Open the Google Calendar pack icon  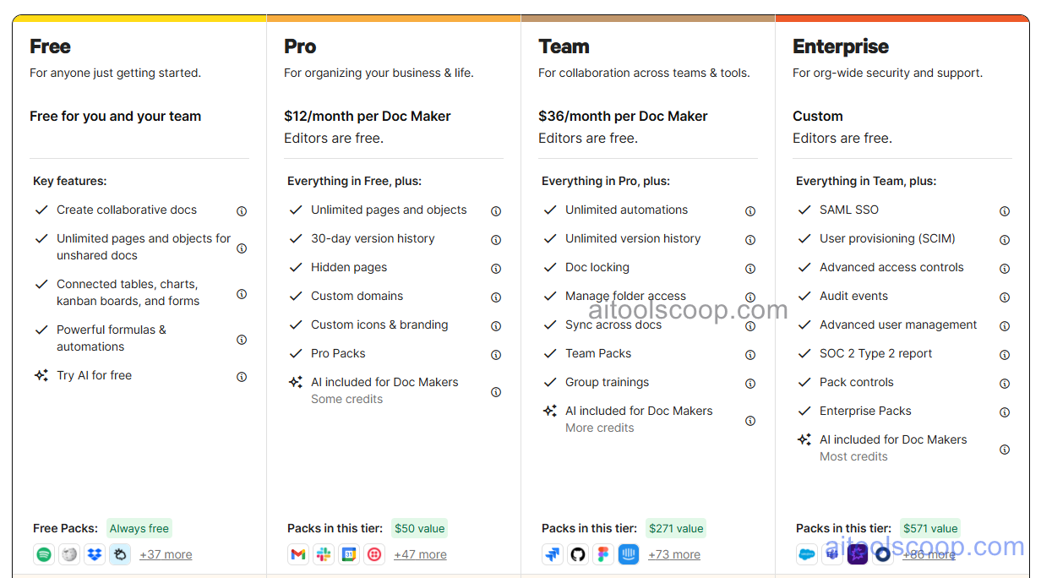coord(349,554)
